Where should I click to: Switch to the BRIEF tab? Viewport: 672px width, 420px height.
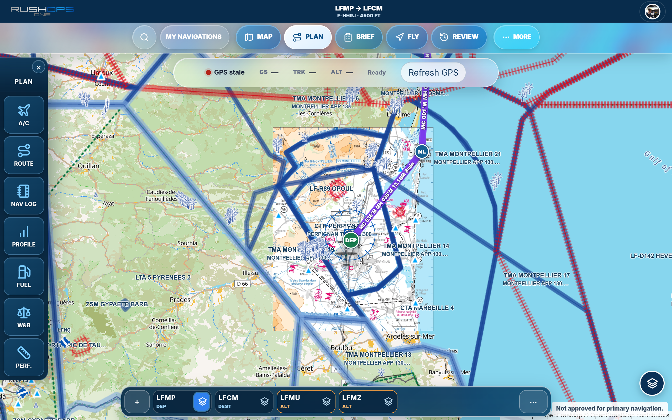(359, 37)
